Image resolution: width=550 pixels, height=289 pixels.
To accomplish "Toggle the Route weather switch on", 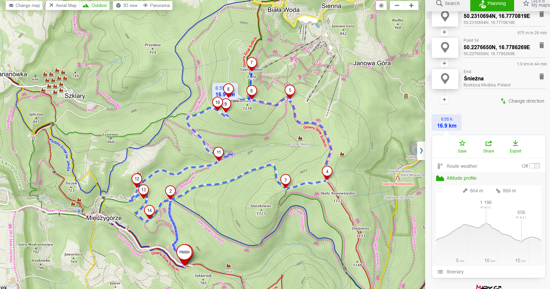I will click(534, 166).
